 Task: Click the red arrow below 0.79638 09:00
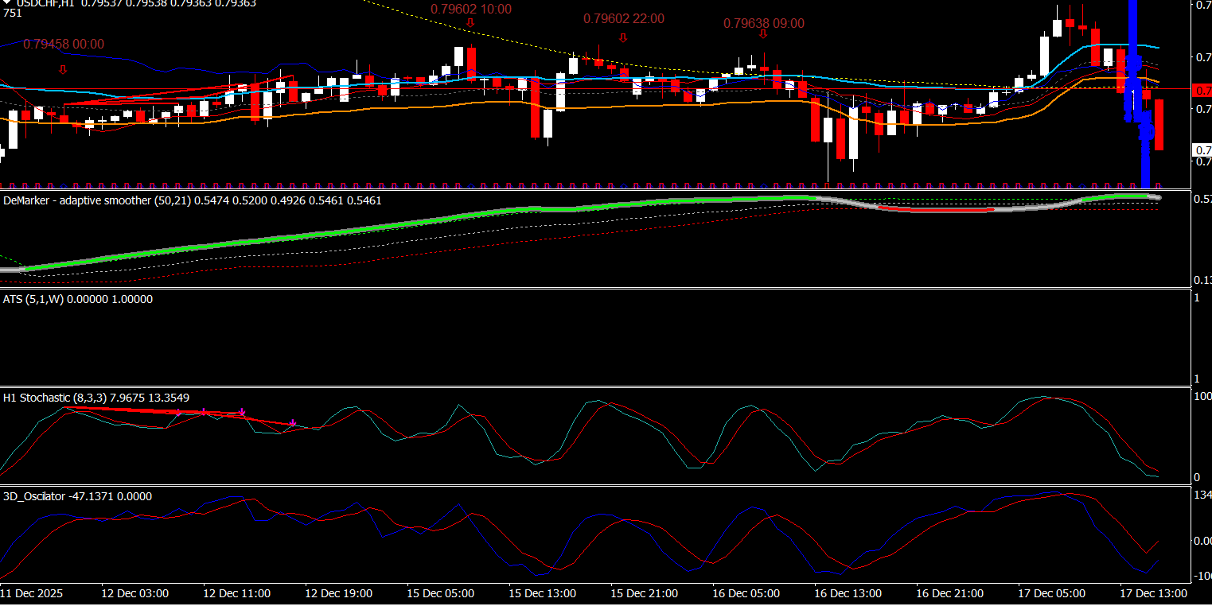pos(763,34)
